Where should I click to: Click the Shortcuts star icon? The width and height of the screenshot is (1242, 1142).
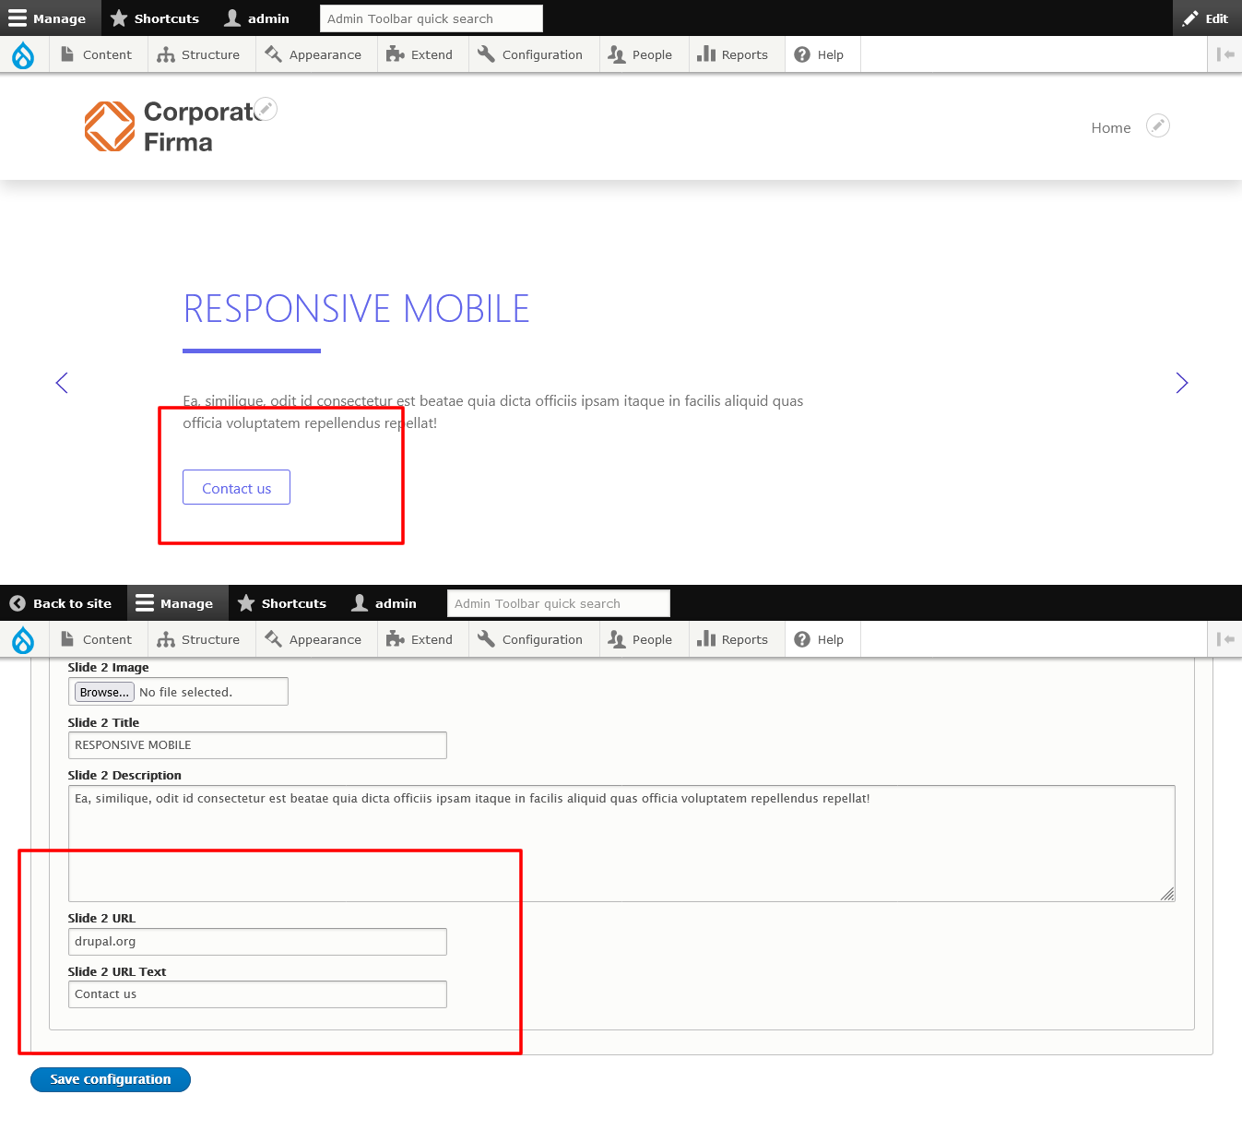119,18
